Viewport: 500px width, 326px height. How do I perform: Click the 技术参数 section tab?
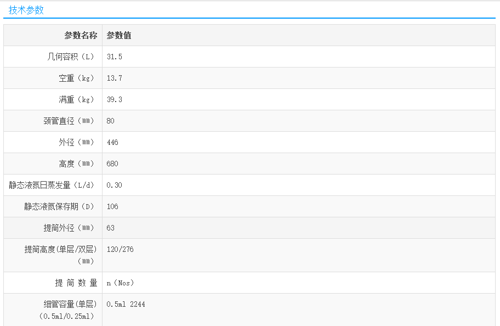(26, 10)
